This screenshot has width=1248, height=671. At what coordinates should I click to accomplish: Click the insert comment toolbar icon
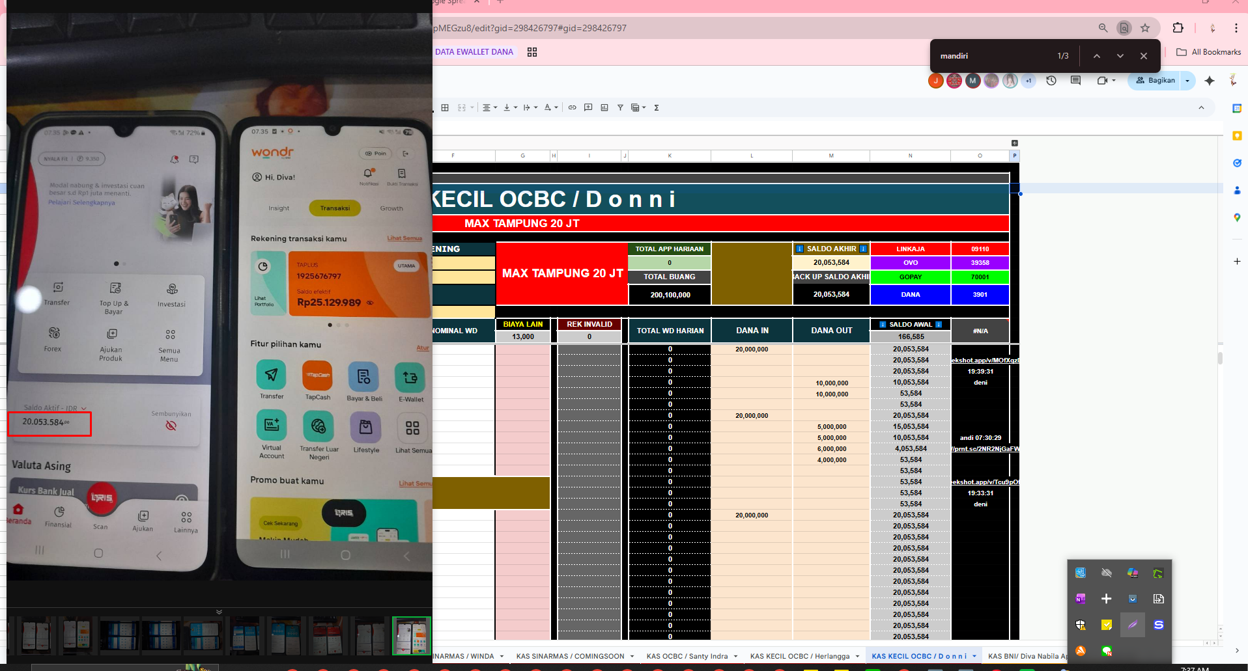(x=588, y=107)
